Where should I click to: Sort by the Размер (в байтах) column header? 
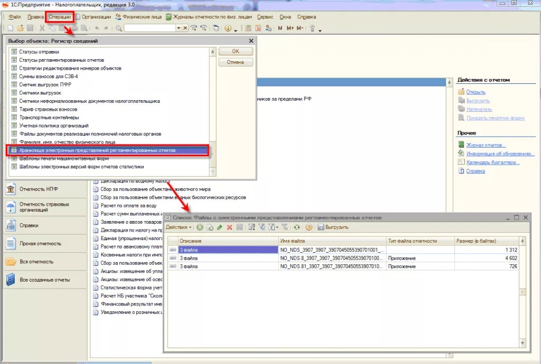coord(487,241)
